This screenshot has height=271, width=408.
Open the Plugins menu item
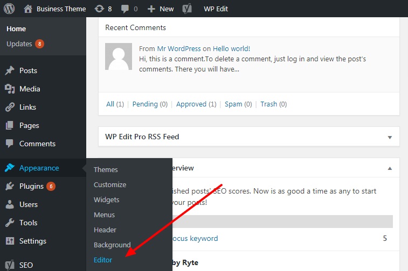coord(31,186)
